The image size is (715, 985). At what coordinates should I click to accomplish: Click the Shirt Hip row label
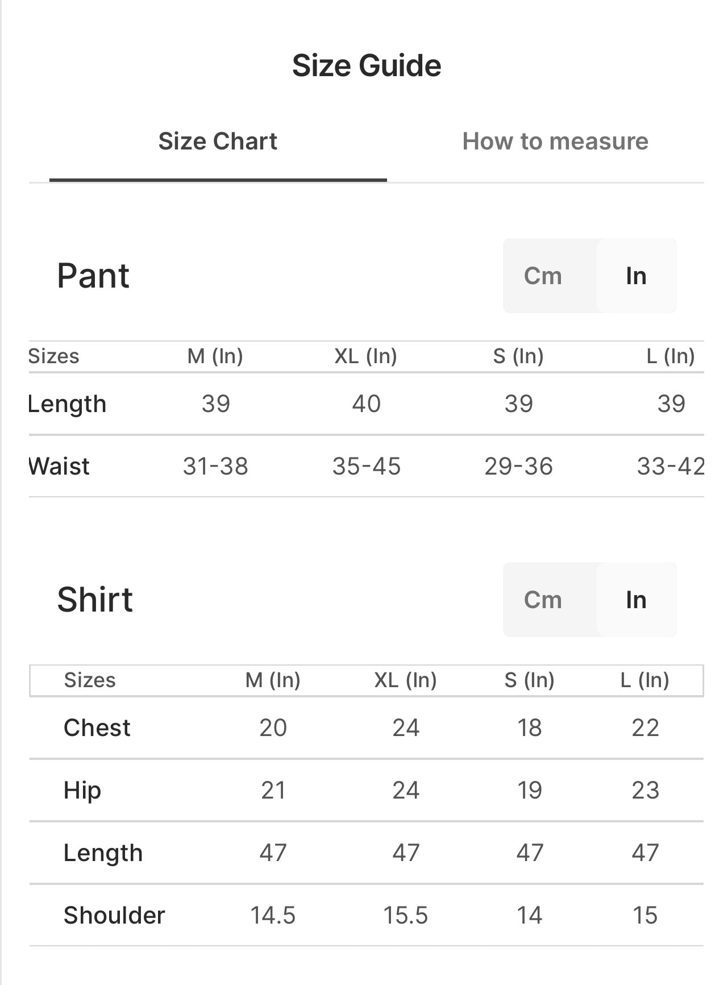coord(82,791)
